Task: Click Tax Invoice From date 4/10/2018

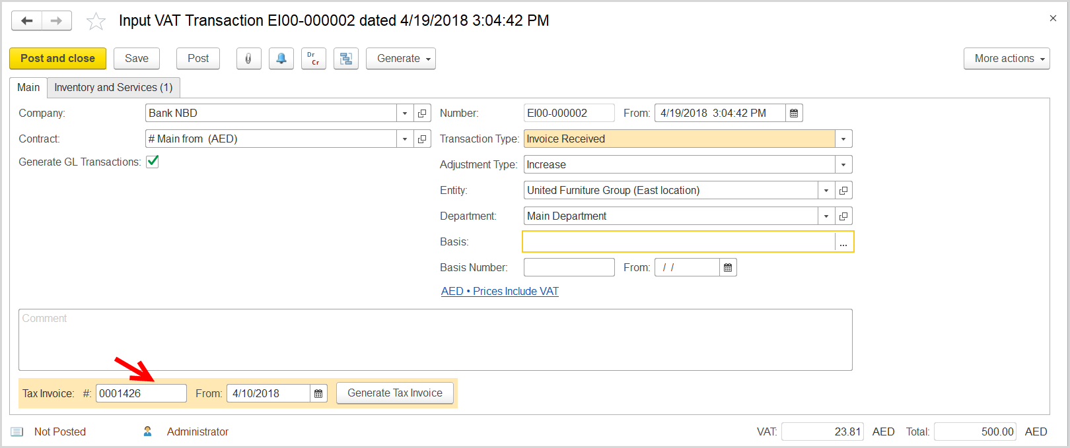Action: pyautogui.click(x=268, y=393)
